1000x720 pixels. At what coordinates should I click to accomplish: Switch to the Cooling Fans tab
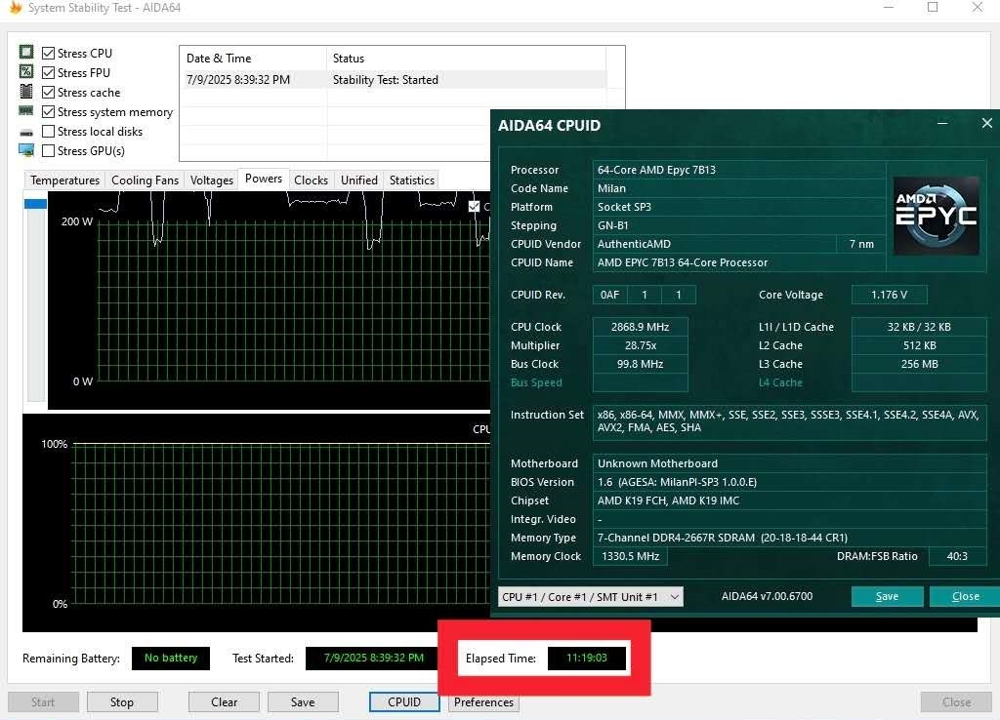pos(145,180)
